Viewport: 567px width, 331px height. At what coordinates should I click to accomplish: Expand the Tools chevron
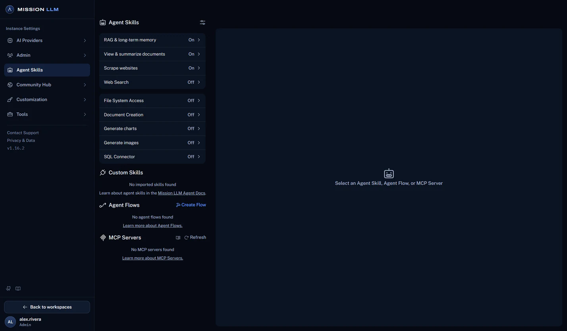pyautogui.click(x=85, y=114)
